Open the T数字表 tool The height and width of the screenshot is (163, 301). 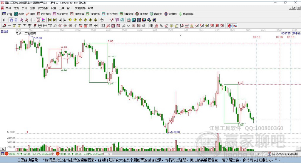126,14
